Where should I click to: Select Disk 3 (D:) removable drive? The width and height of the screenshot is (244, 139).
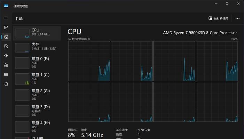tap(37, 111)
